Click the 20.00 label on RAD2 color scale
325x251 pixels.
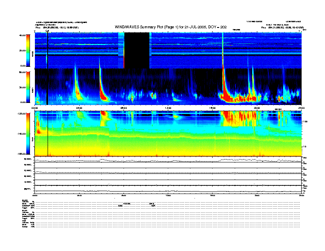click(x=23, y=50)
